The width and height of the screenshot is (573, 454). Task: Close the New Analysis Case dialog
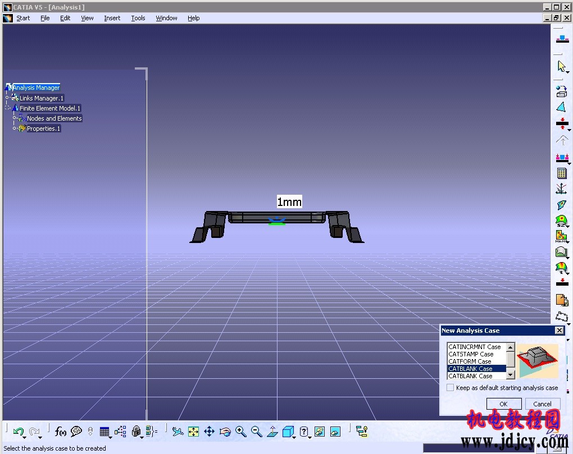(559, 331)
